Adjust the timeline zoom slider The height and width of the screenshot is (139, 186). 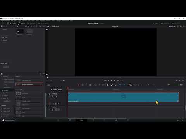(x=148, y=85)
